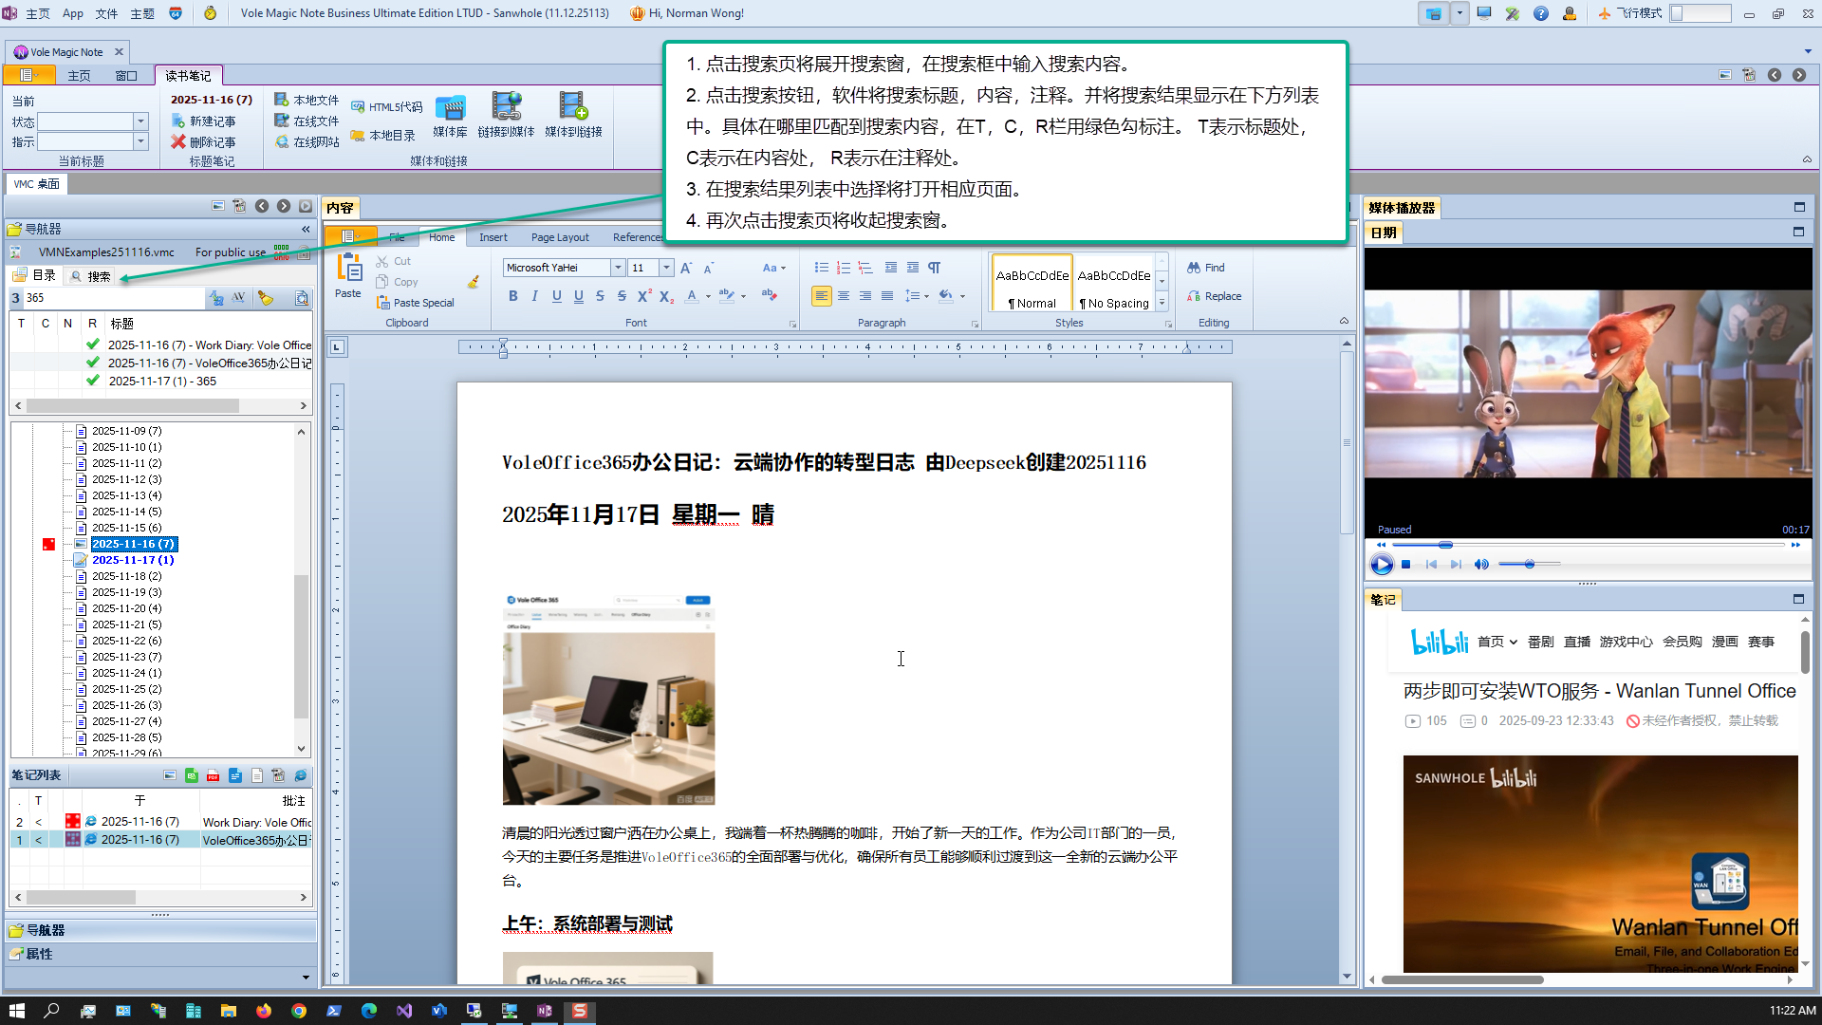Toggle left paragraph alignment

click(x=821, y=296)
